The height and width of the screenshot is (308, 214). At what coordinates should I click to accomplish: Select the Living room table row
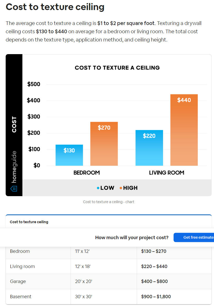[x=109, y=266]
